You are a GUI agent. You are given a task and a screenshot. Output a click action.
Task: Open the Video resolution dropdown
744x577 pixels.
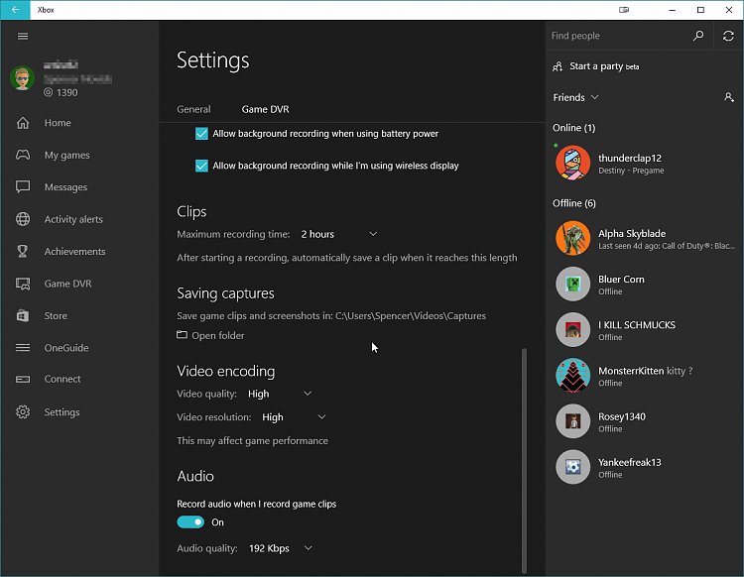[x=295, y=417]
